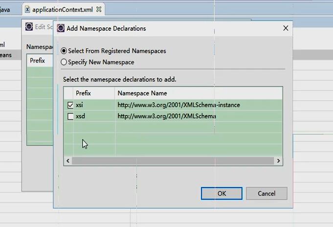This screenshot has height=227, width=333.
Task: Click the applicationContext.xml file icon
Action: [27, 9]
